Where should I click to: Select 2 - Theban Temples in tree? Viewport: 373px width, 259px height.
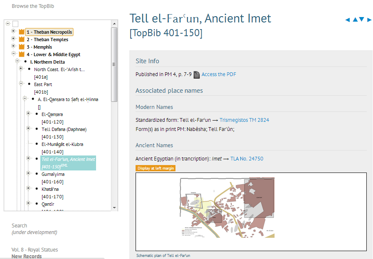click(47, 39)
